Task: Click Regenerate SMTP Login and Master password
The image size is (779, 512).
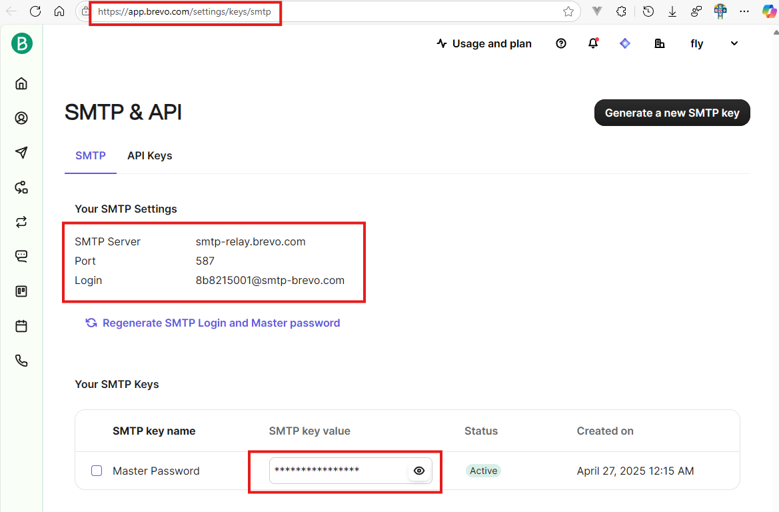Action: (x=213, y=323)
